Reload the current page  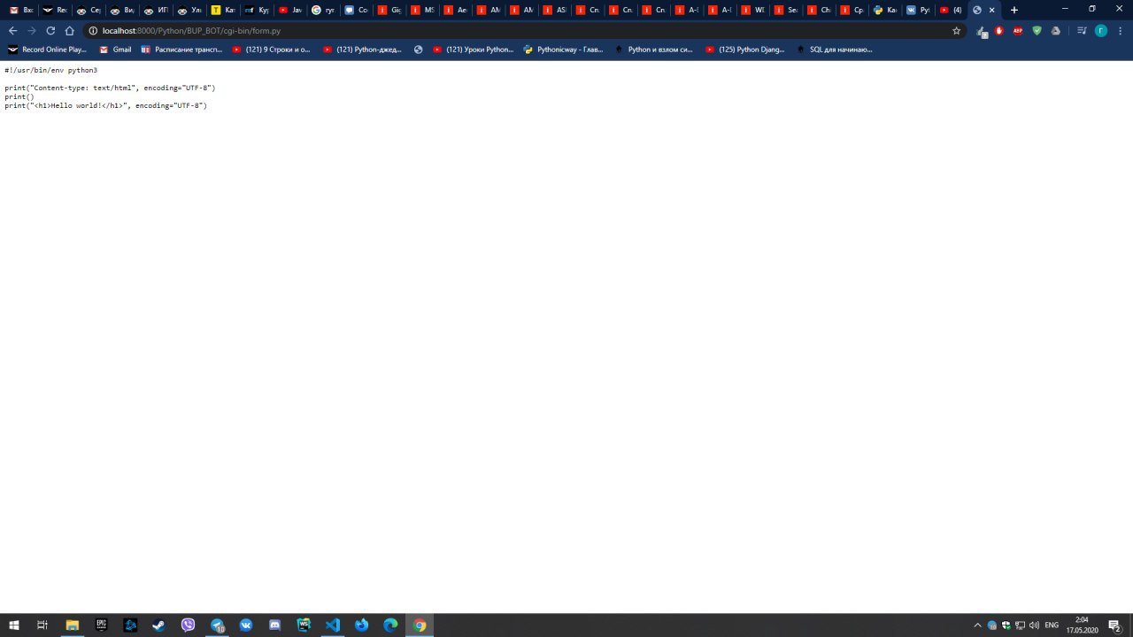50,30
